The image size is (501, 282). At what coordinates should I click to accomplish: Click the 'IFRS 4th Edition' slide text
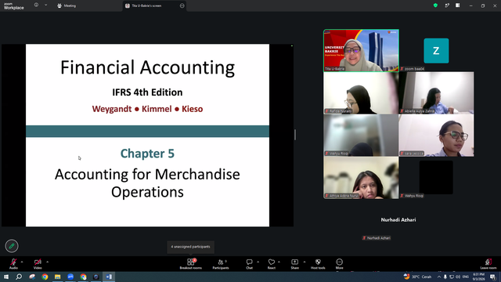tap(147, 92)
